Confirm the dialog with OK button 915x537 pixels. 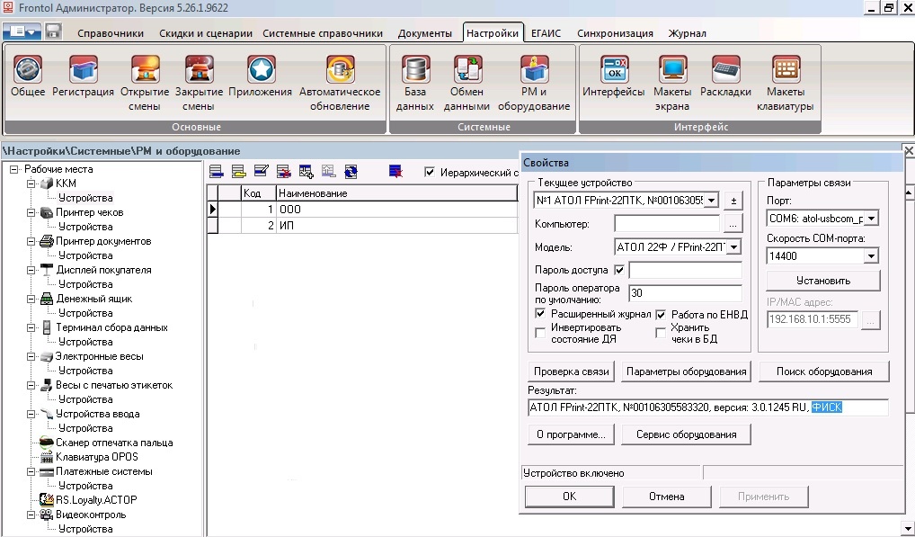570,497
